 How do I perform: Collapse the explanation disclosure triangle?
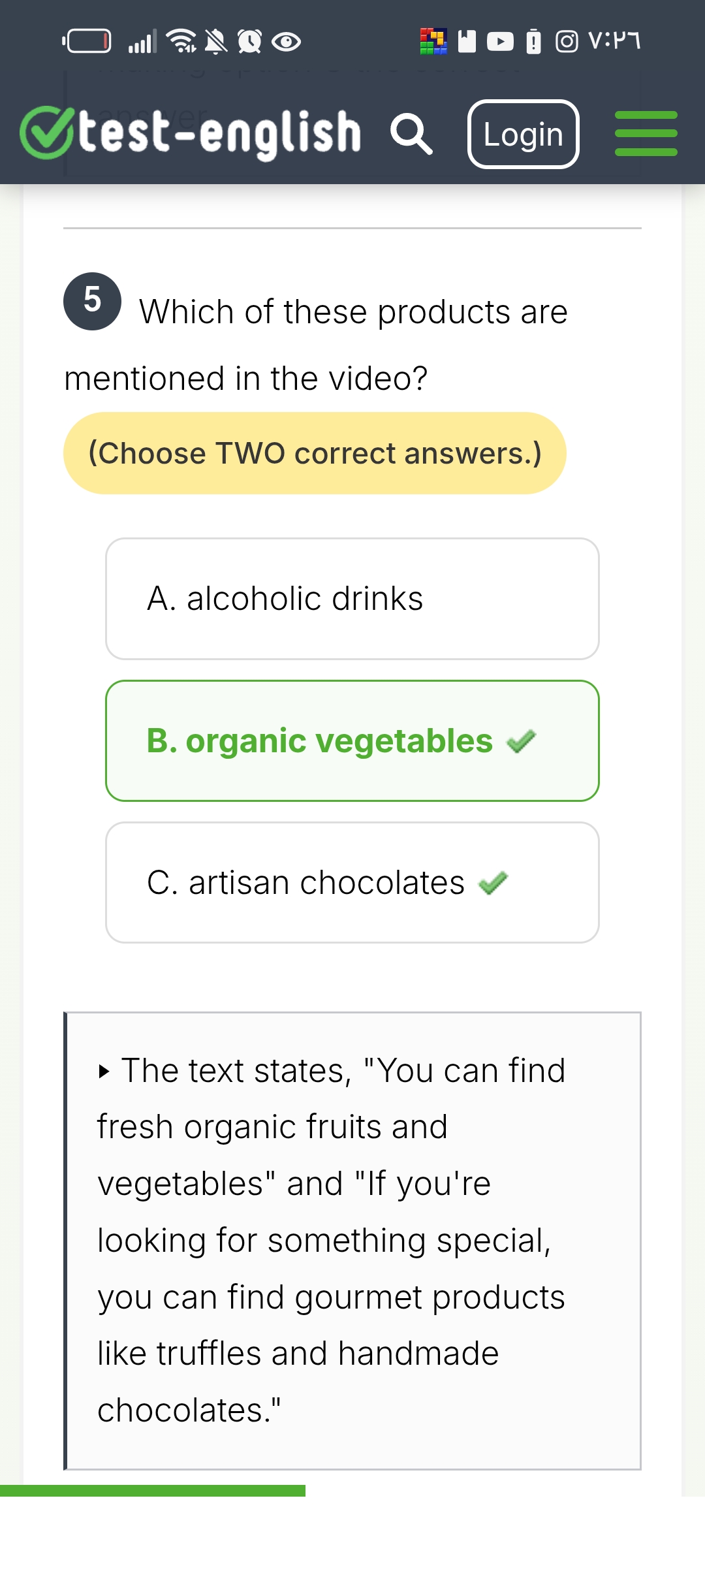click(x=104, y=1072)
